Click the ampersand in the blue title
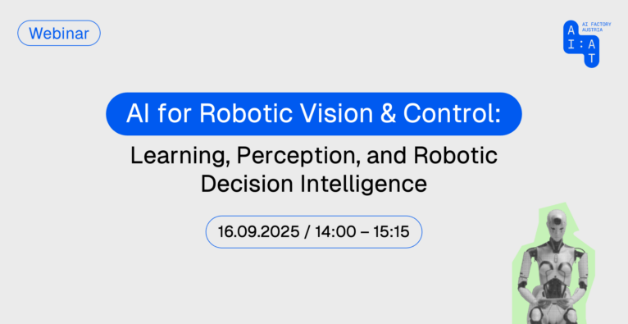 [x=389, y=114]
